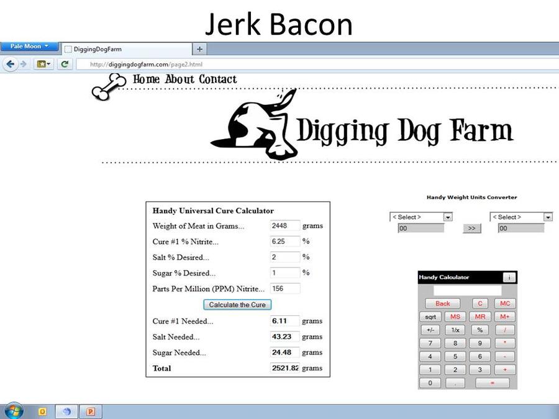The width and height of the screenshot is (559, 419).
Task: Open a new tab with the plus button
Action: pos(199,49)
